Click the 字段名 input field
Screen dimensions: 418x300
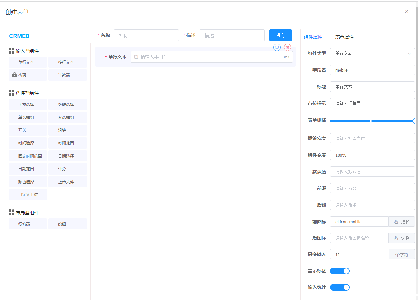[x=372, y=70]
